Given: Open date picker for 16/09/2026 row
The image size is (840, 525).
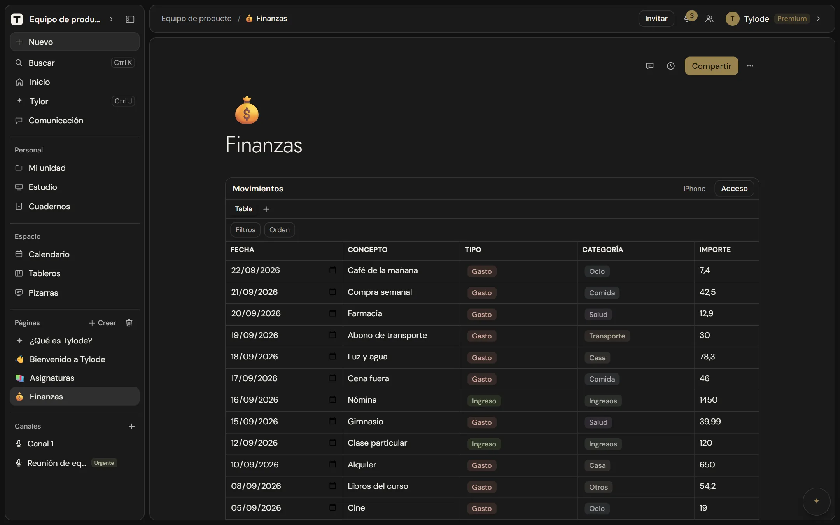Looking at the screenshot, I should [x=332, y=399].
